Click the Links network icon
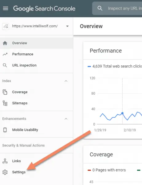The height and width of the screenshot is (185, 142). [x=5, y=161]
